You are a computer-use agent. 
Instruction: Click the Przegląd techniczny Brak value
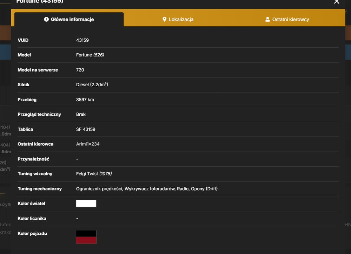(81, 114)
